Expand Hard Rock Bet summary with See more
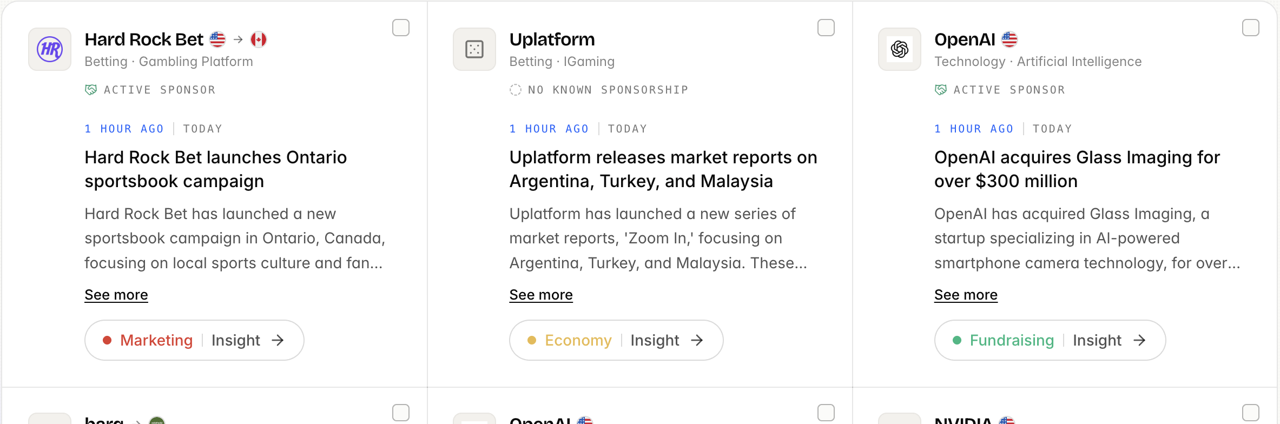Viewport: 1280px width, 424px height. [116, 295]
